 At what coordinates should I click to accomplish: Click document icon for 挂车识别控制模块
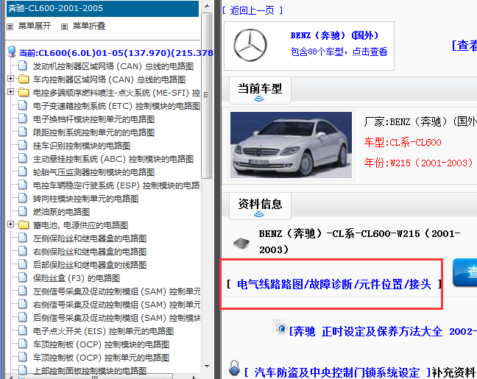pyautogui.click(x=23, y=145)
